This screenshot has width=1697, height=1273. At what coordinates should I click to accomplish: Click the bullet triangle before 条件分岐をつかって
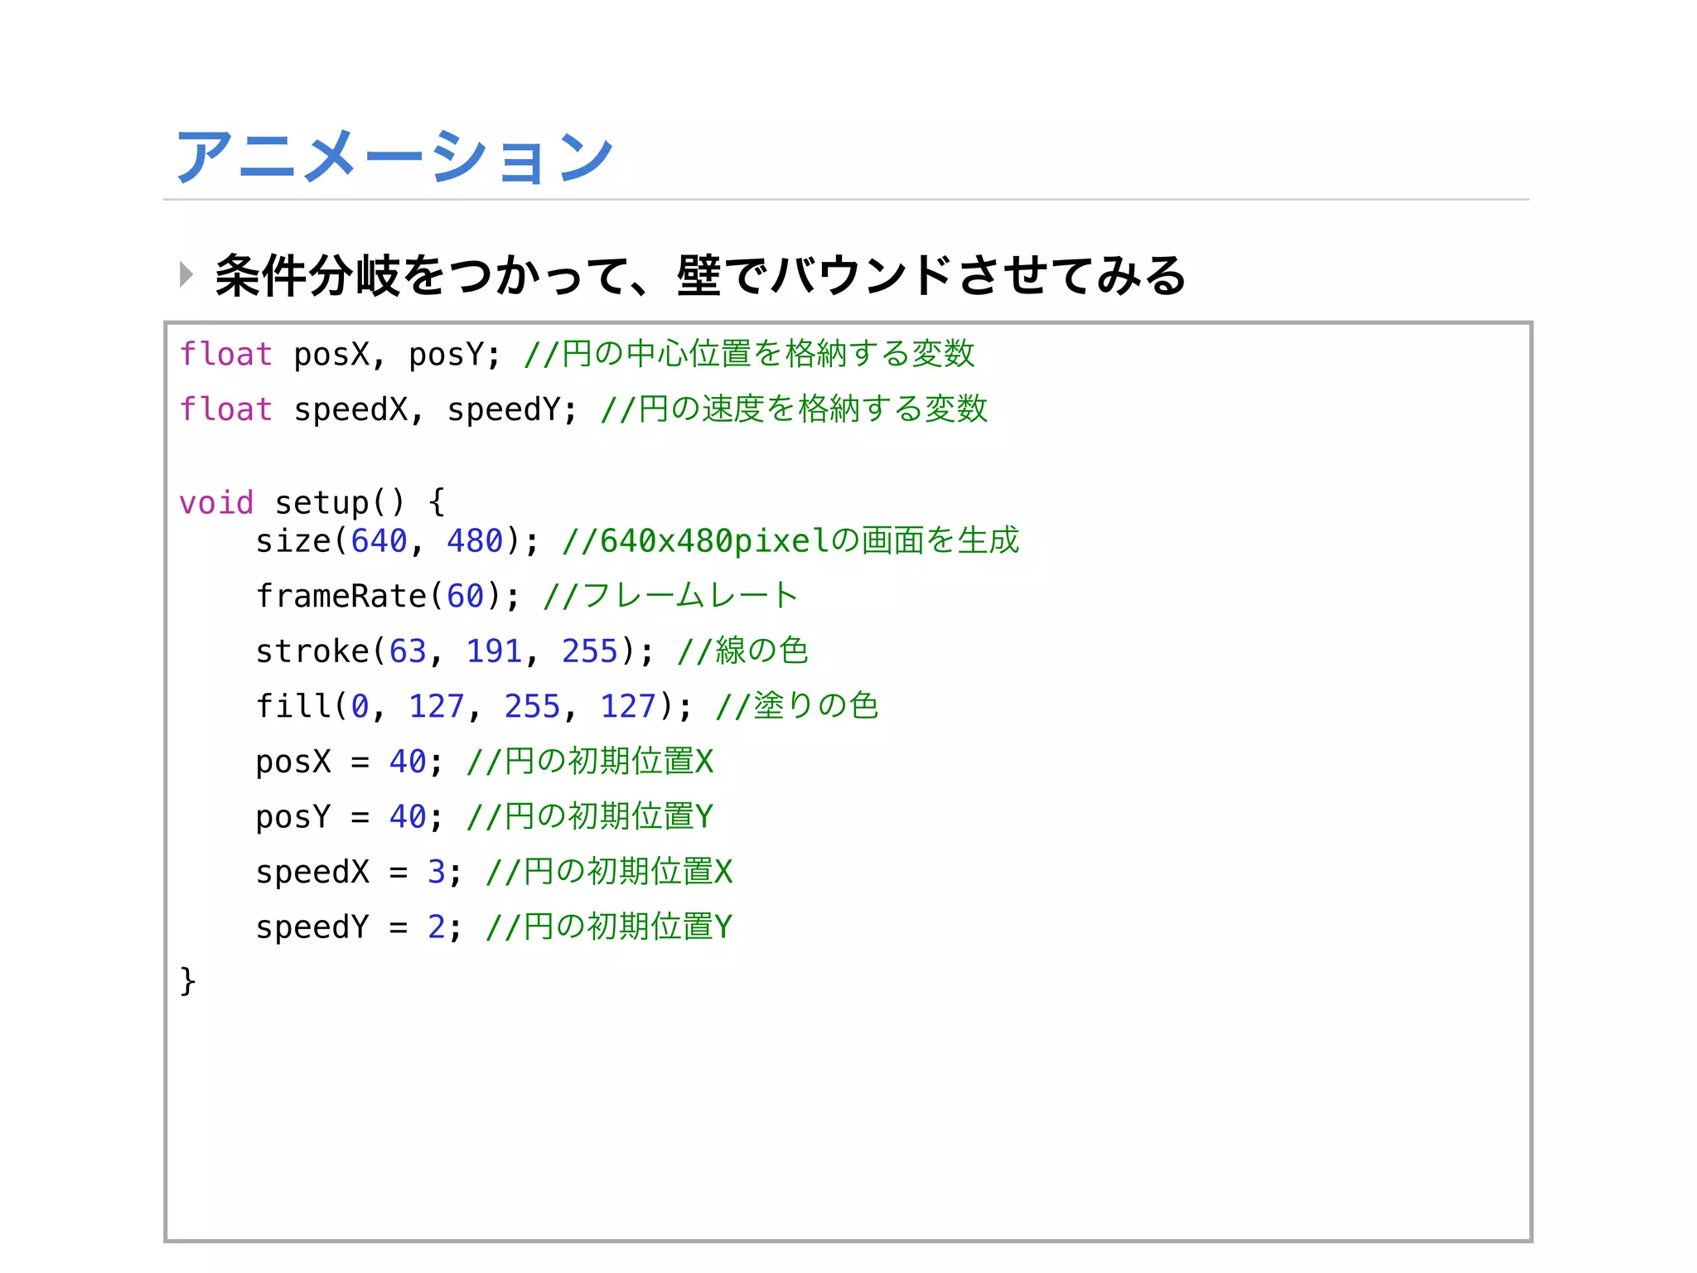[186, 274]
